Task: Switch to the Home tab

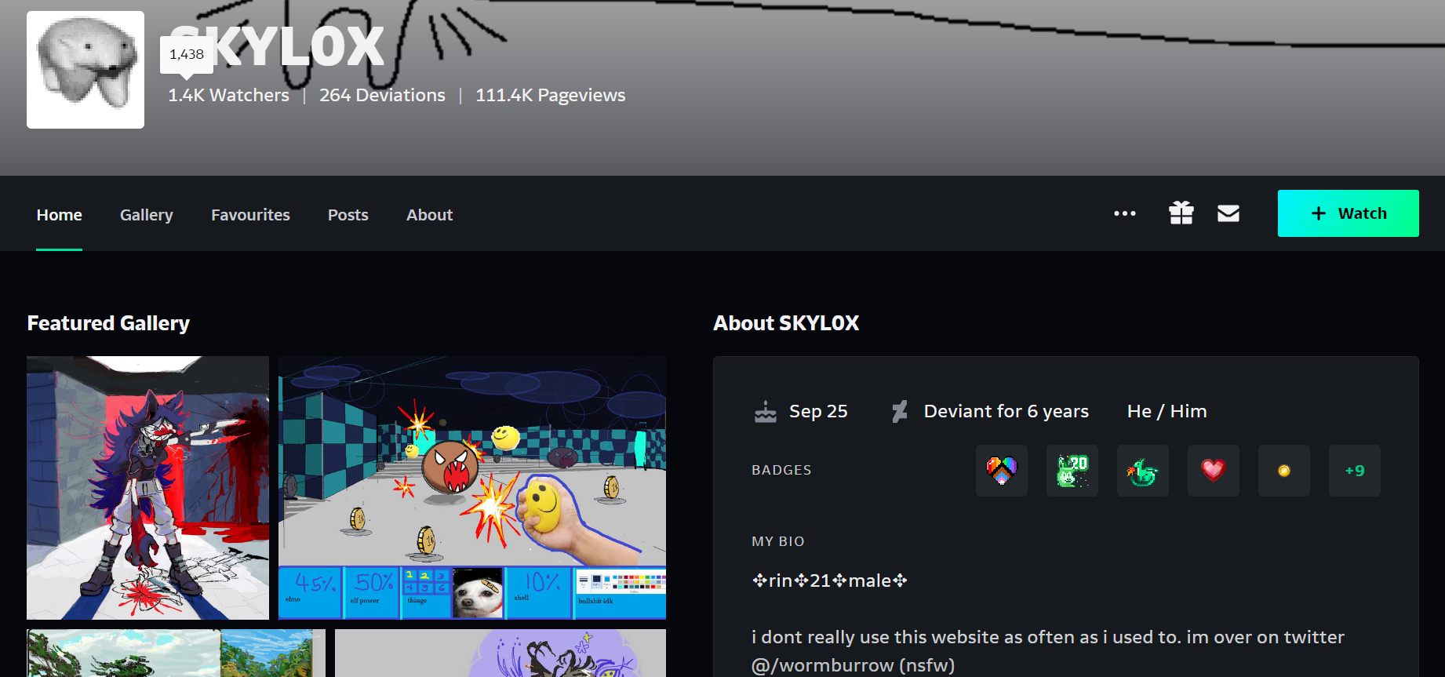Action: 60,215
